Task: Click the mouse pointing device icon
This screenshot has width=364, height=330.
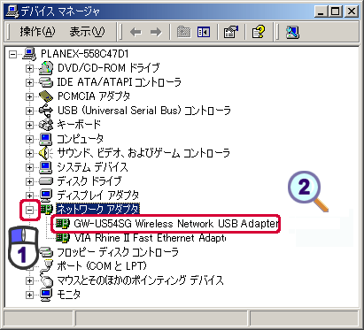Action: (46, 280)
